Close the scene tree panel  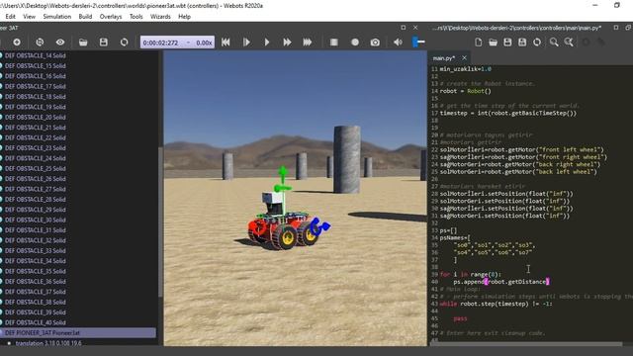coord(415,28)
